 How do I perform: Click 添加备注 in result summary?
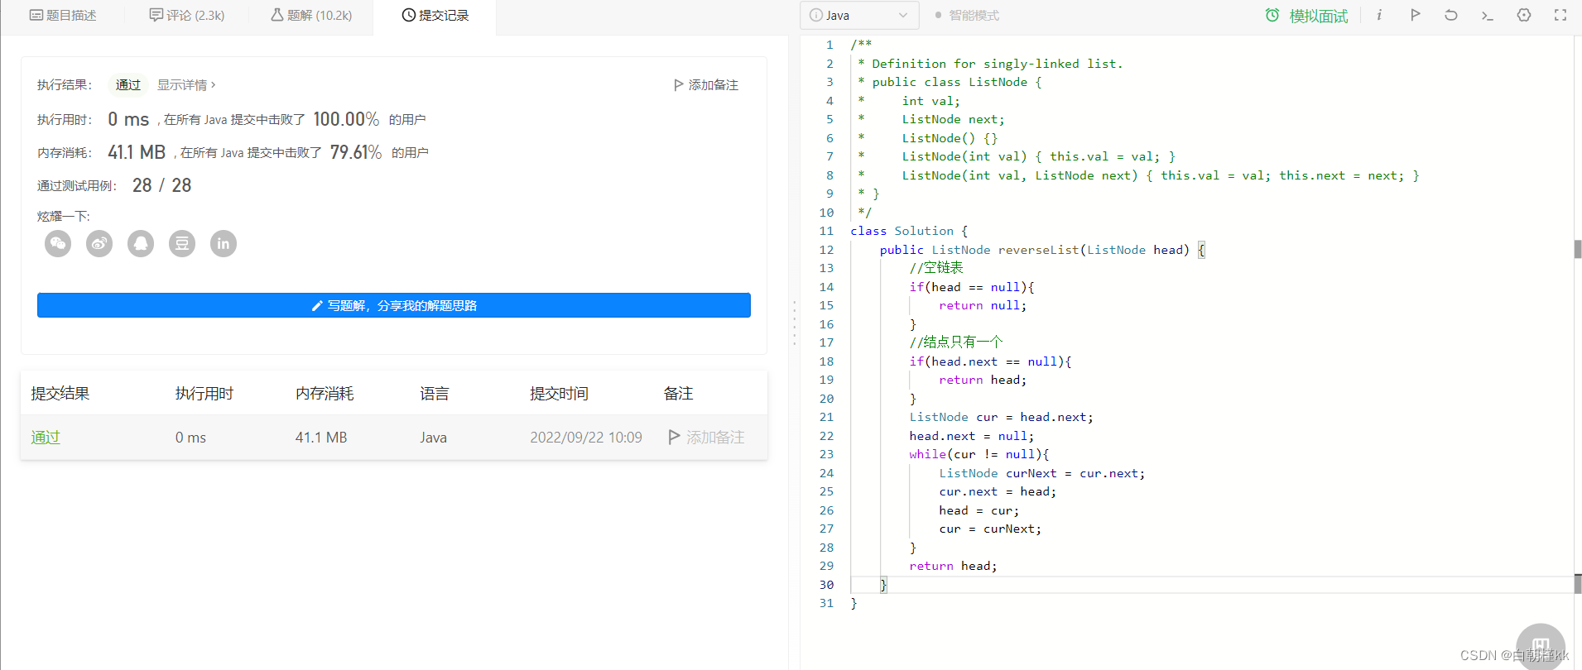(x=706, y=85)
